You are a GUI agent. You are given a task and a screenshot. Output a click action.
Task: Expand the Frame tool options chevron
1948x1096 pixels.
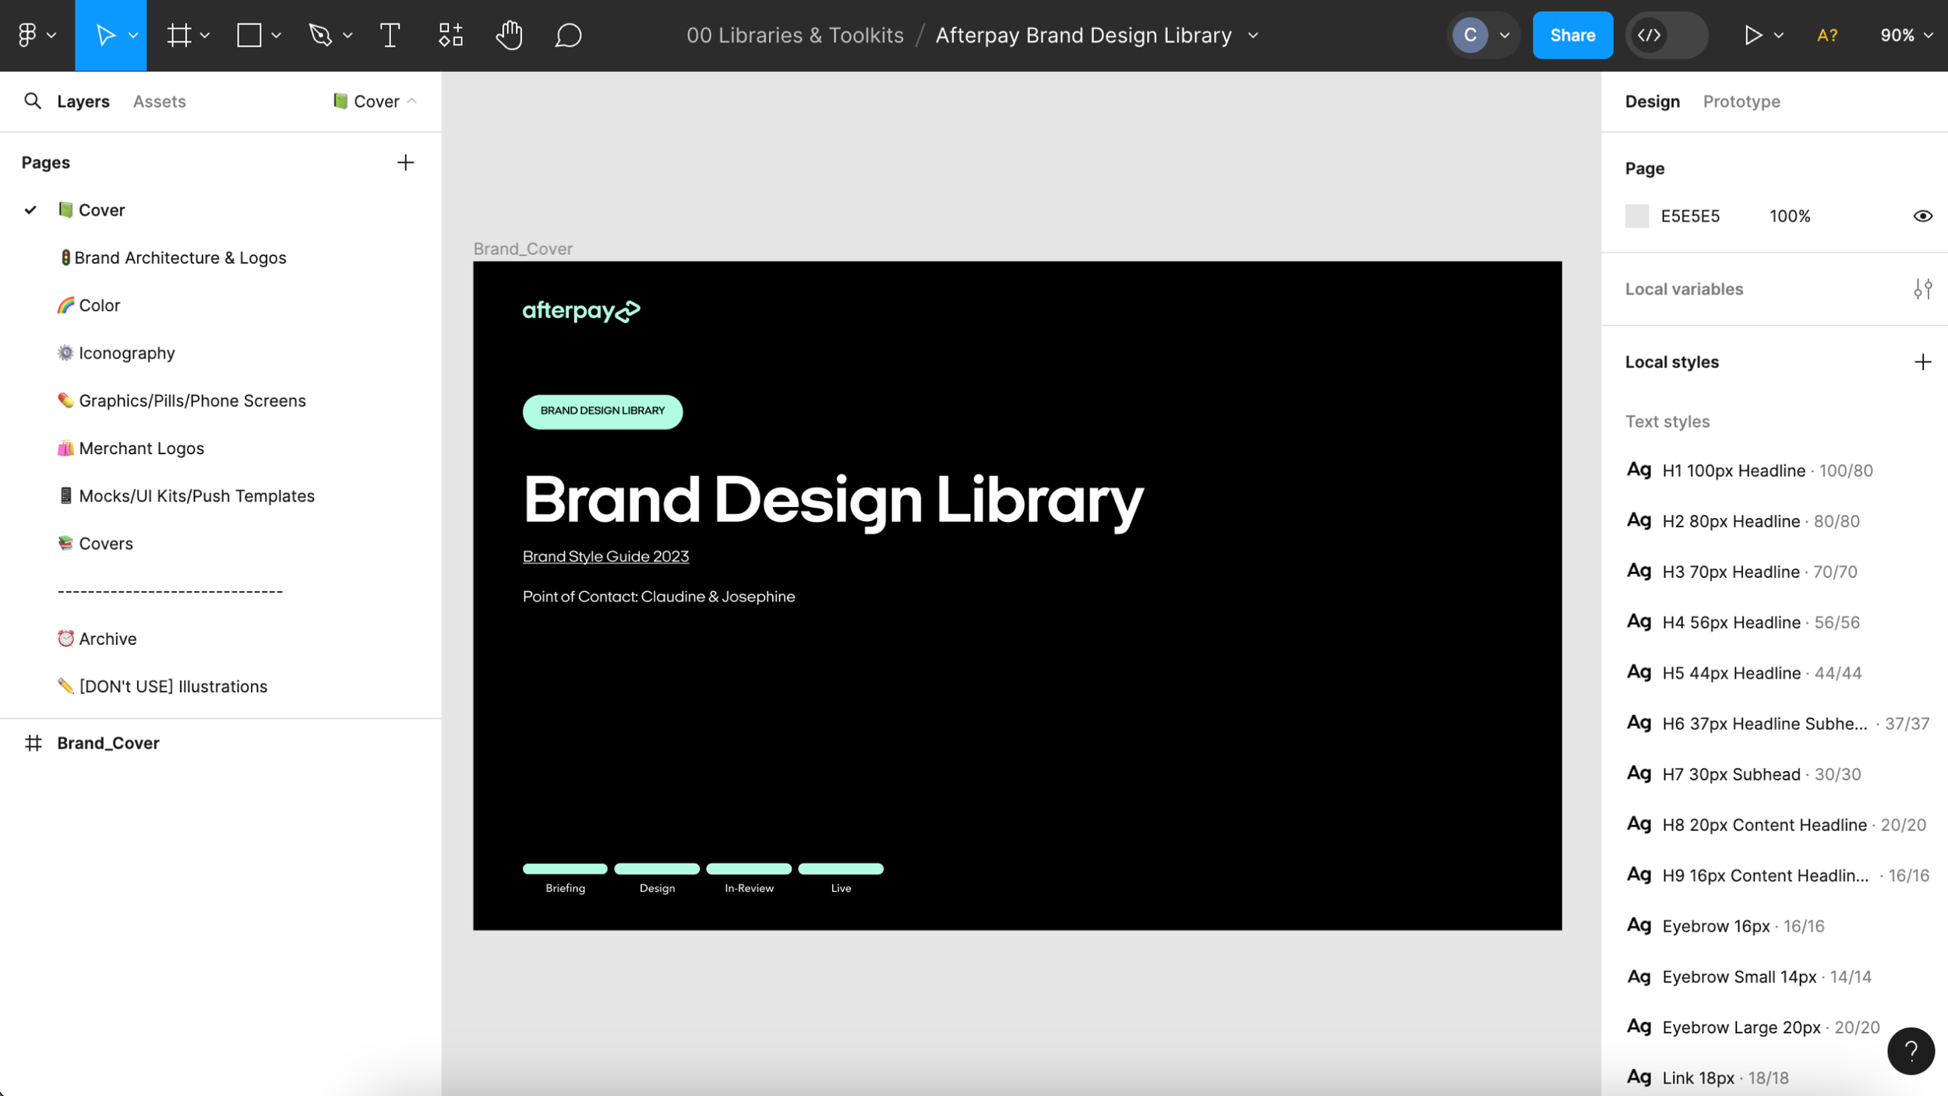(x=205, y=35)
